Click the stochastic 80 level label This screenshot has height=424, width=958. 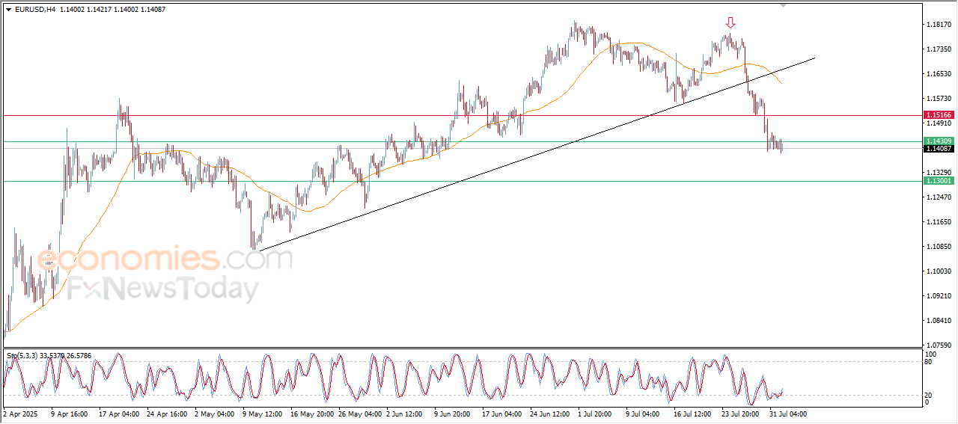coord(930,362)
